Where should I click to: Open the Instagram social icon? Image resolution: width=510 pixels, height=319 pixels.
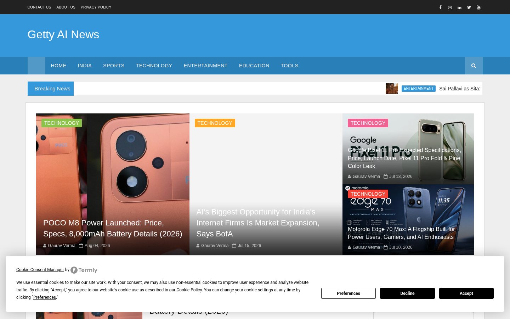[450, 7]
